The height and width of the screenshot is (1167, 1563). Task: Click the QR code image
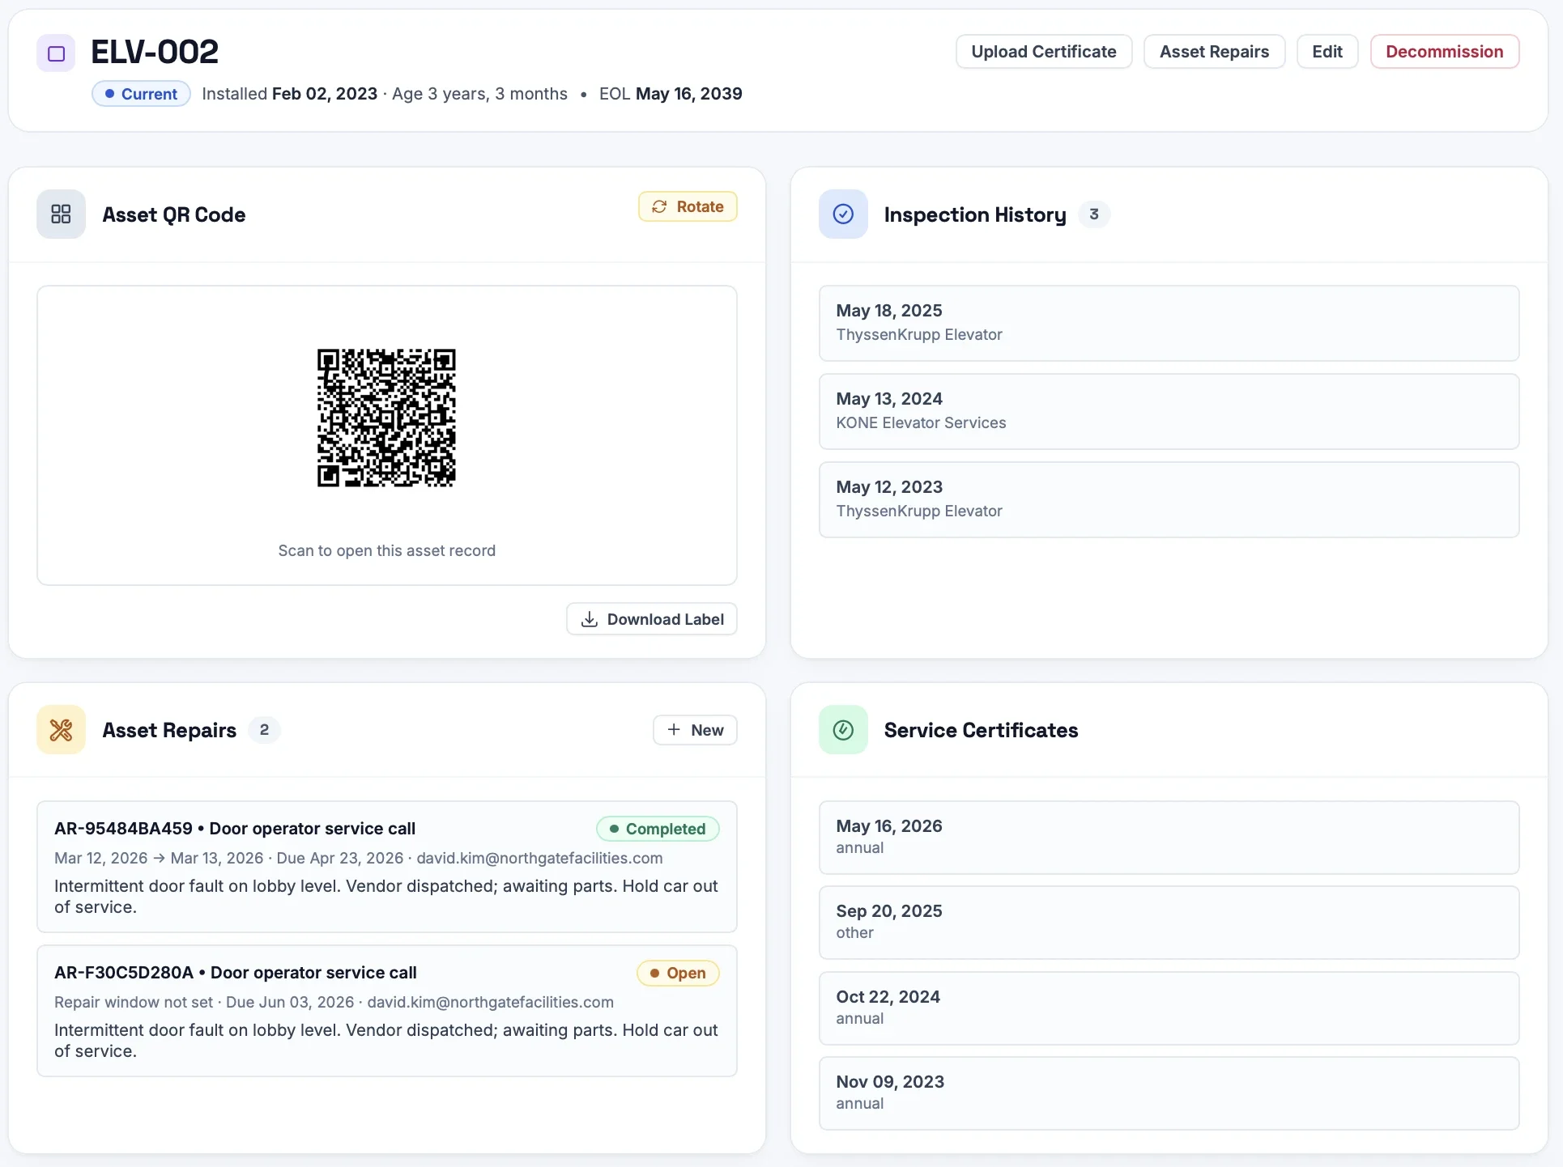tap(386, 418)
